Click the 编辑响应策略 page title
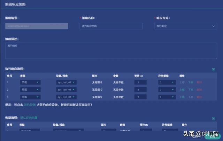223x141 pixels. [x=15, y=5]
